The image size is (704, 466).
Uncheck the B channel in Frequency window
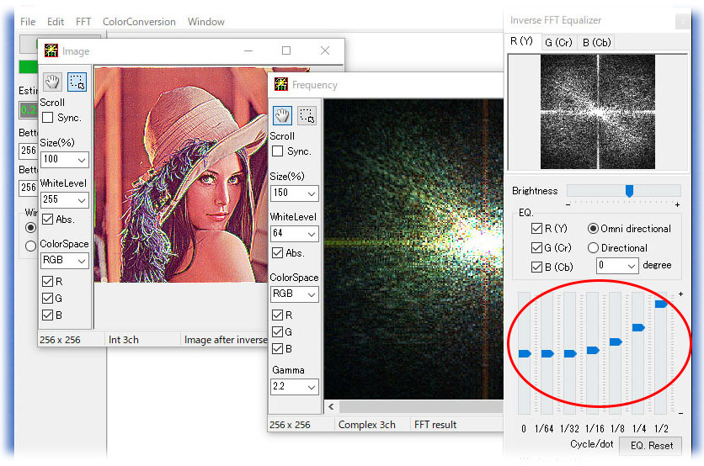277,348
